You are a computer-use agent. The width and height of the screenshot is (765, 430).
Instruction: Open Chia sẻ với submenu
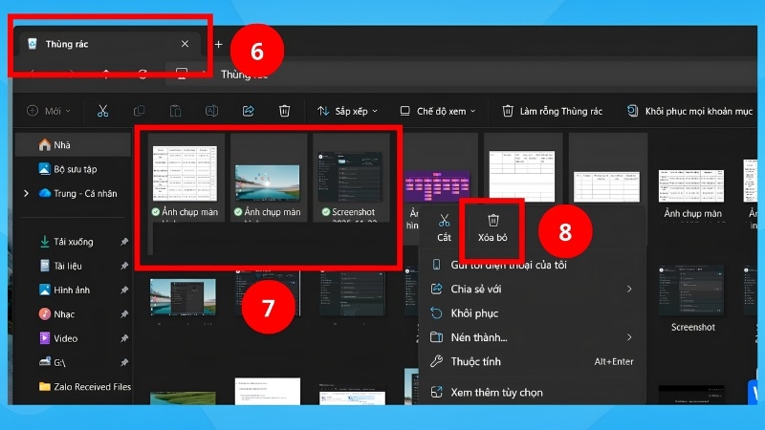(x=532, y=290)
